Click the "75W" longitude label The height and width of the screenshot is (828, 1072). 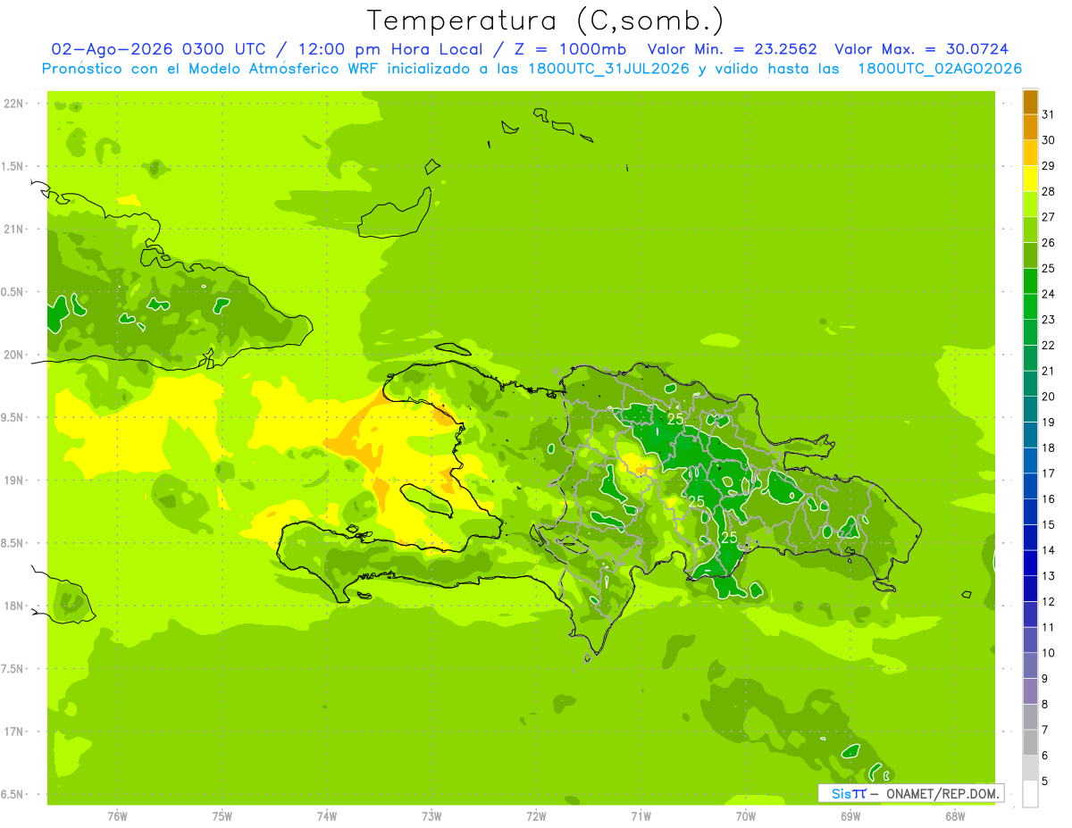222,816
